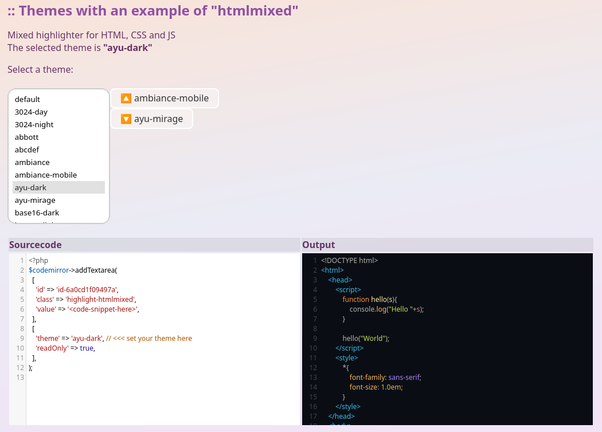Click the 'class' => 'highlight-htmlmixed' line

(x=85, y=299)
